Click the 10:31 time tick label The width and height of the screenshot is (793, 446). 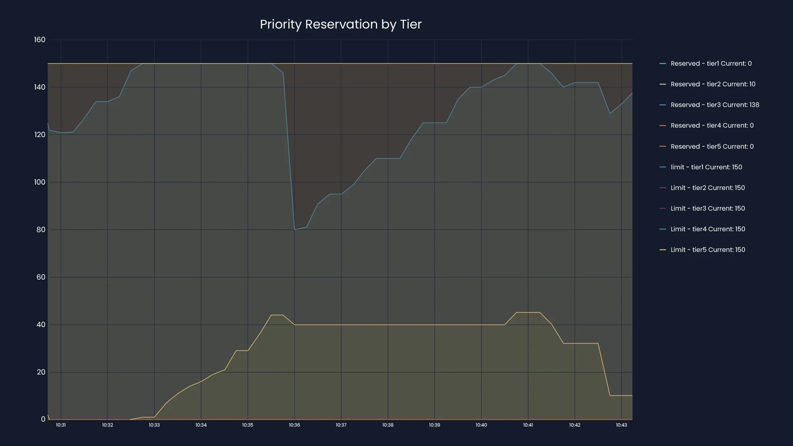pyautogui.click(x=61, y=425)
